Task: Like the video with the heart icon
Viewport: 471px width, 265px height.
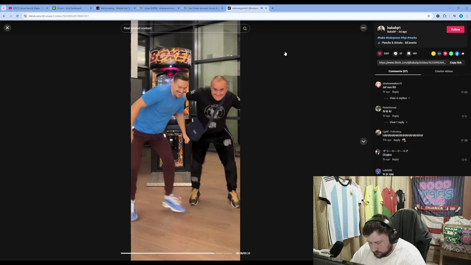Action: [x=380, y=53]
